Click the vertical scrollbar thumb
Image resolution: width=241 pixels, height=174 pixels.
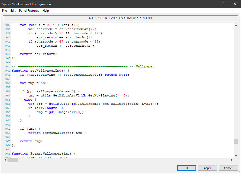236,141
